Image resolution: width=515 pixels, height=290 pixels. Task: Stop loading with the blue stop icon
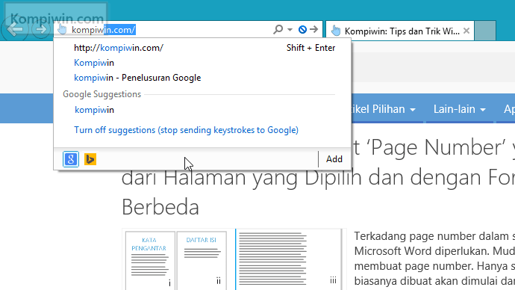coord(302,30)
